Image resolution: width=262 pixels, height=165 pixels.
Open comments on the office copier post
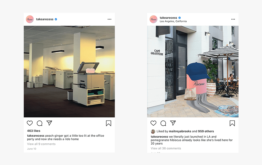tap(40, 123)
